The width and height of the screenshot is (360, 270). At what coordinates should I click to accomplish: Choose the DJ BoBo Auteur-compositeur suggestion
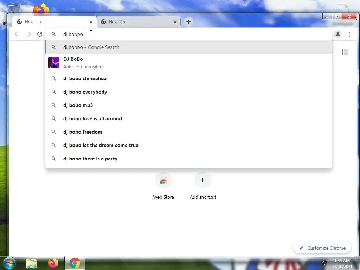click(x=189, y=63)
